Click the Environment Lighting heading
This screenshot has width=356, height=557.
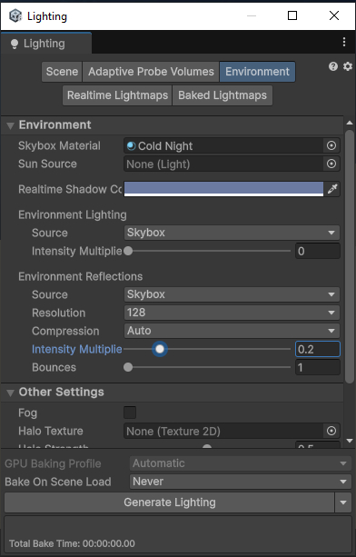click(x=73, y=215)
